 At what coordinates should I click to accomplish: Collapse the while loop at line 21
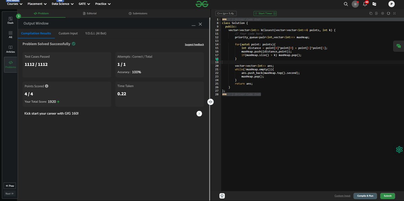220,69
